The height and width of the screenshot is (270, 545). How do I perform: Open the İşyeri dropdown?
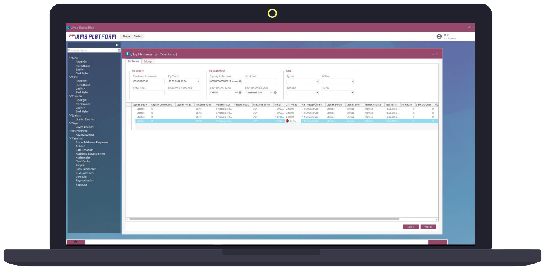pos(317,81)
